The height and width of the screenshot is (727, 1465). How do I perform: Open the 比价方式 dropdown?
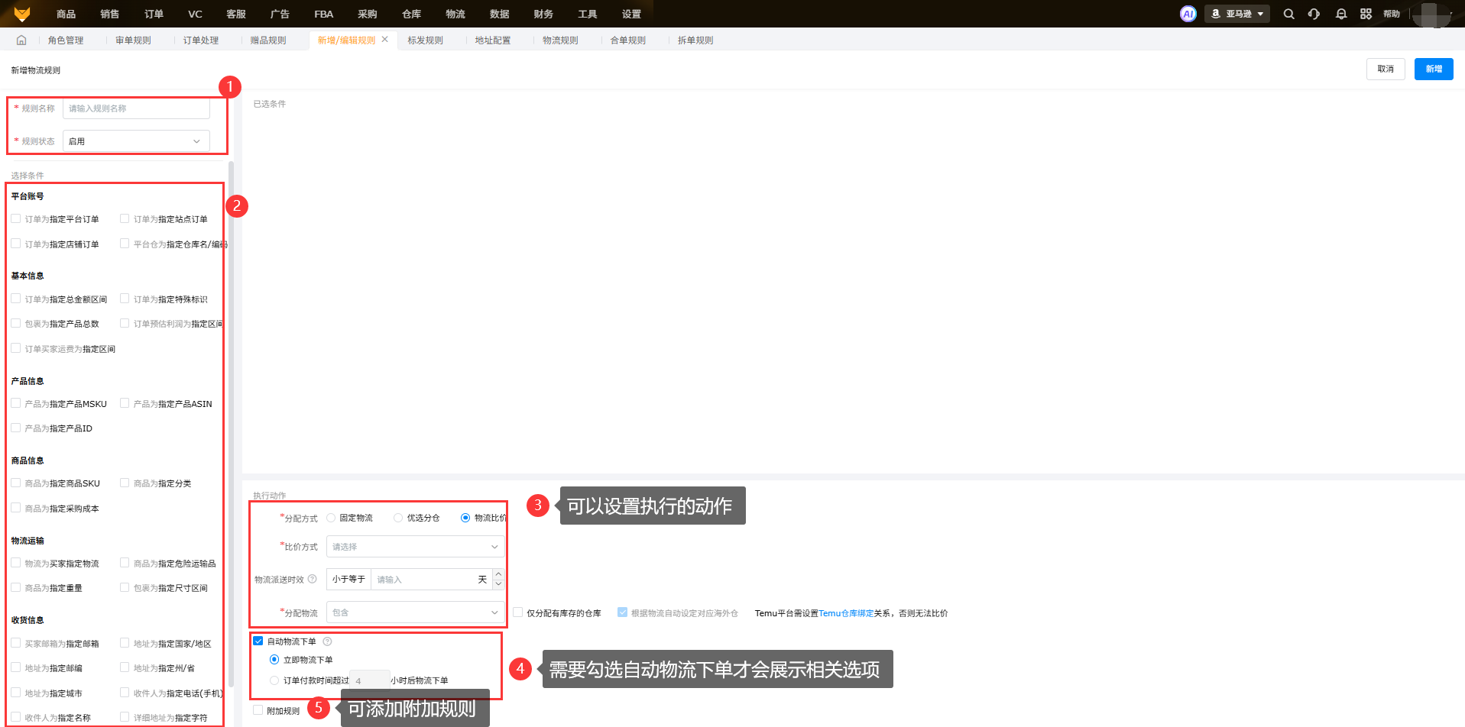tap(415, 547)
